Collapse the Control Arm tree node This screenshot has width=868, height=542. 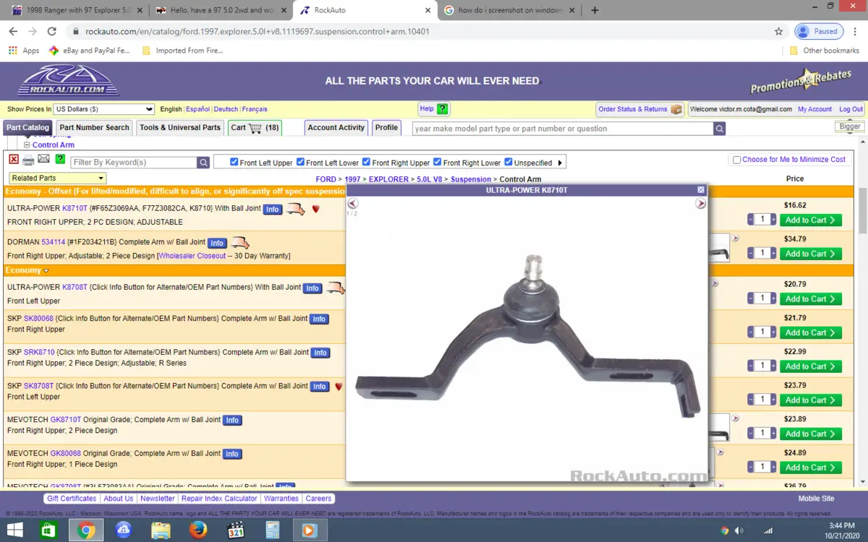pos(27,145)
